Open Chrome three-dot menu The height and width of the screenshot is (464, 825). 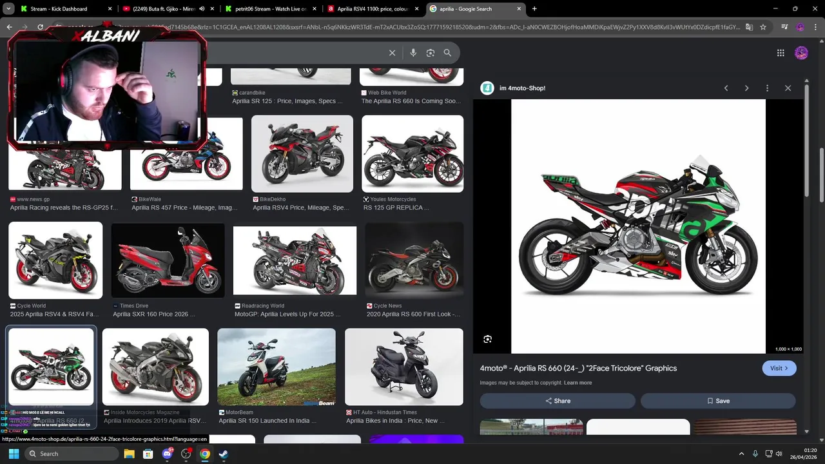tap(816, 27)
